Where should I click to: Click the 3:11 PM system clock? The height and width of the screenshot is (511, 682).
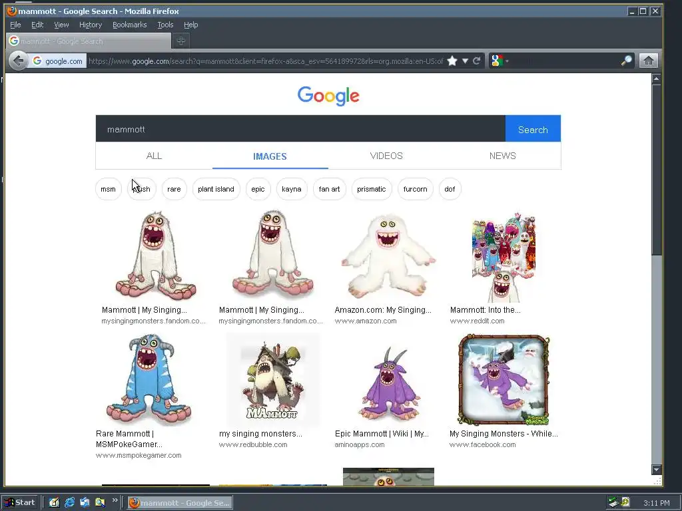tap(656, 503)
